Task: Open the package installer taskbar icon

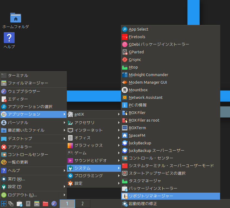Action: tap(19, 204)
